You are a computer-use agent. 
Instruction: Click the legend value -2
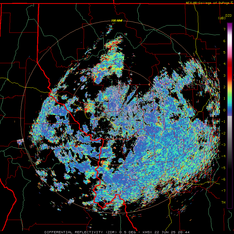pos(223,133)
